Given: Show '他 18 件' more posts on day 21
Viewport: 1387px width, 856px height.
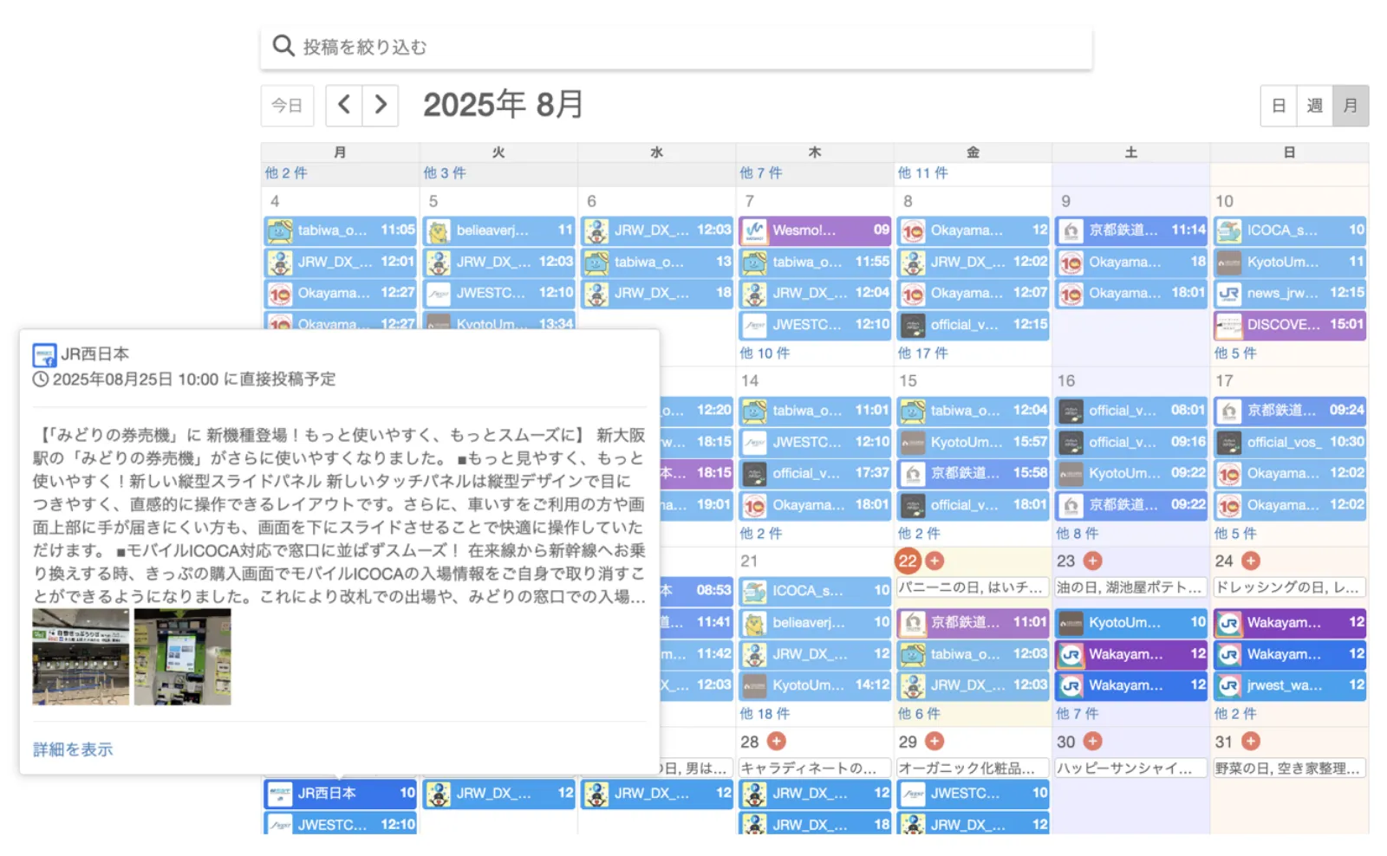Looking at the screenshot, I should tap(765, 714).
